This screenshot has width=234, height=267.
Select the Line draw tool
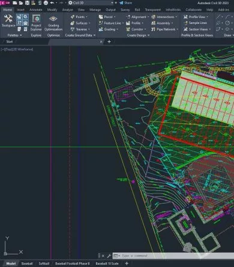[218, 17]
